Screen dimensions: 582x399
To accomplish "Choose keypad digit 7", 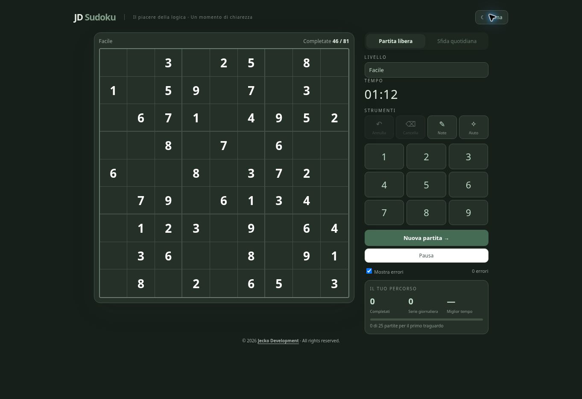I will coord(384,212).
